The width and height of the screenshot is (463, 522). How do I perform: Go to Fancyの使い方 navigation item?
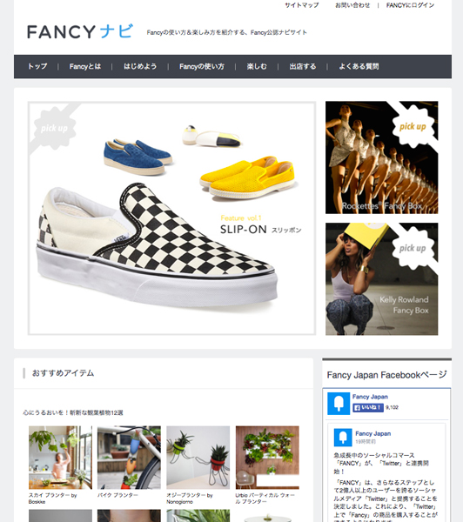click(x=202, y=67)
